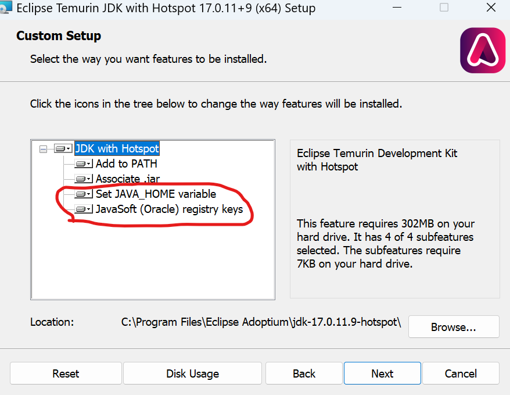
Task: Open the JavaSoft (Oracle) registry keys dropdown icon
Action: click(x=84, y=209)
